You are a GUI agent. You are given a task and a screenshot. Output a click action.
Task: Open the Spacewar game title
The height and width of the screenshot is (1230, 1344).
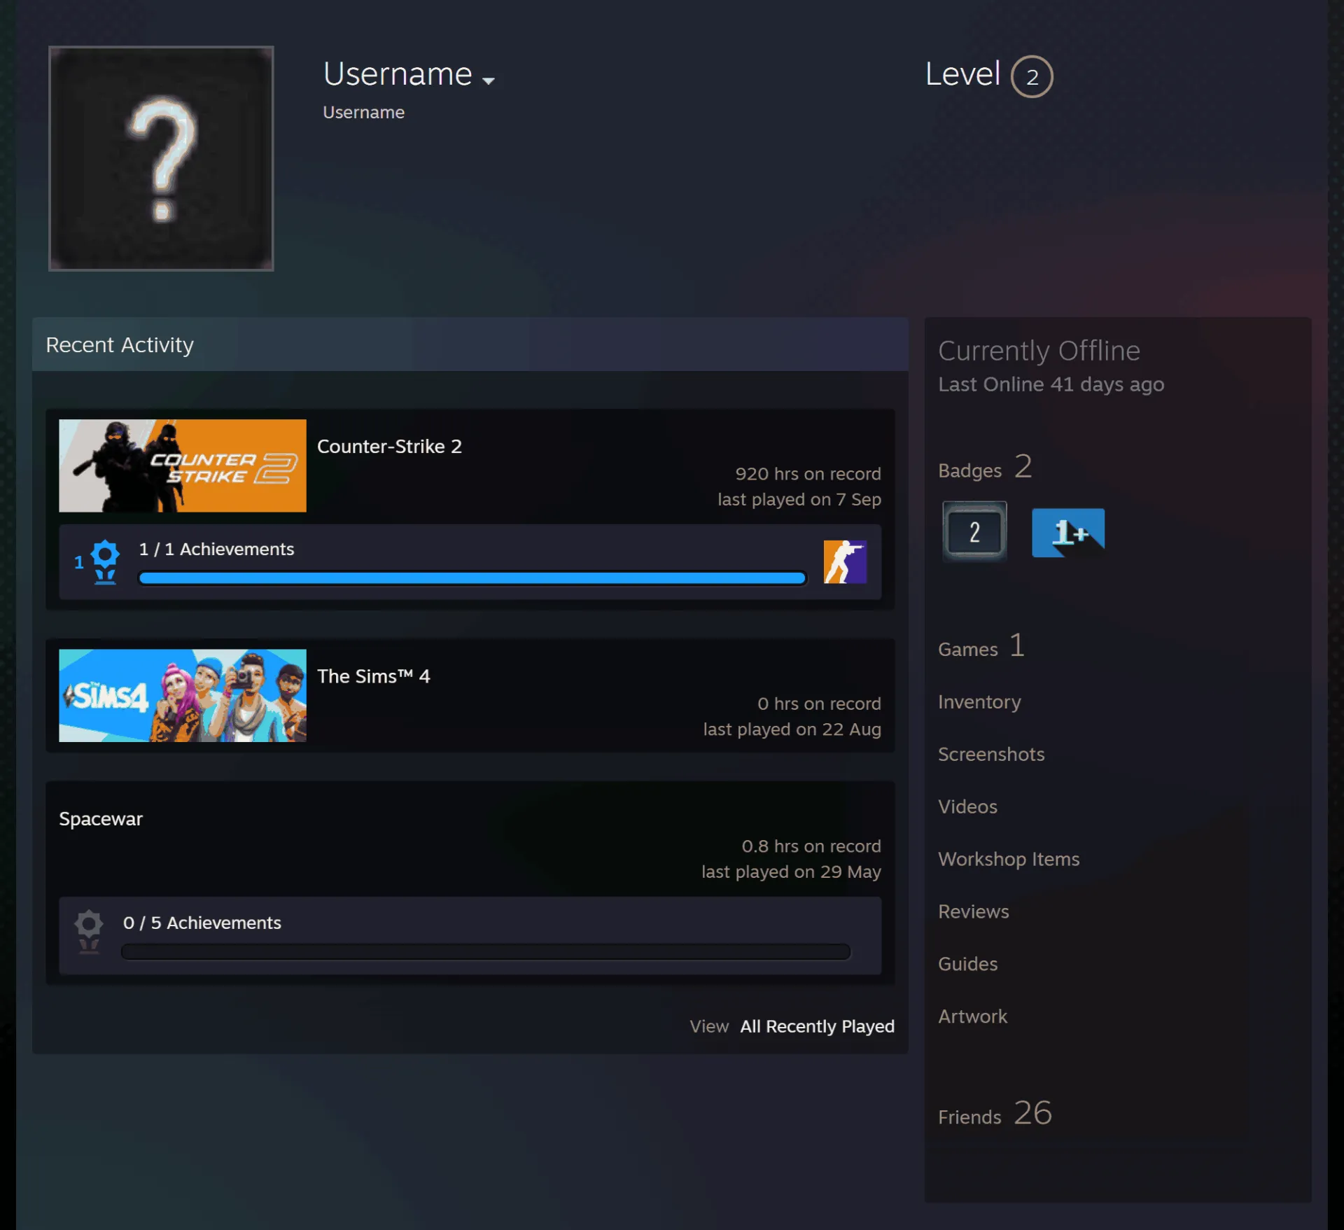pos(101,819)
